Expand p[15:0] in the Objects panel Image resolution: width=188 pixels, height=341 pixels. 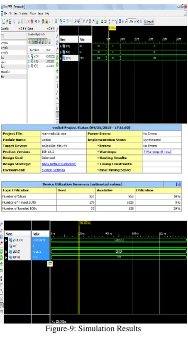point(29,56)
